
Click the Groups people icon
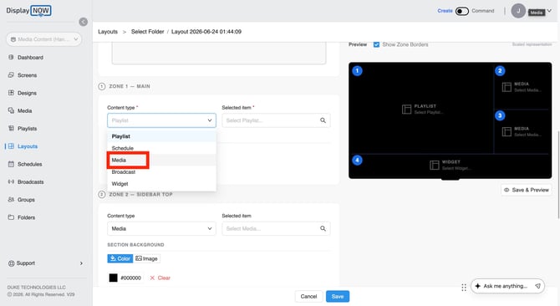click(x=11, y=200)
